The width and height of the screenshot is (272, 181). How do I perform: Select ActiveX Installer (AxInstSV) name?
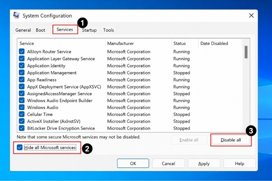coord(54,121)
